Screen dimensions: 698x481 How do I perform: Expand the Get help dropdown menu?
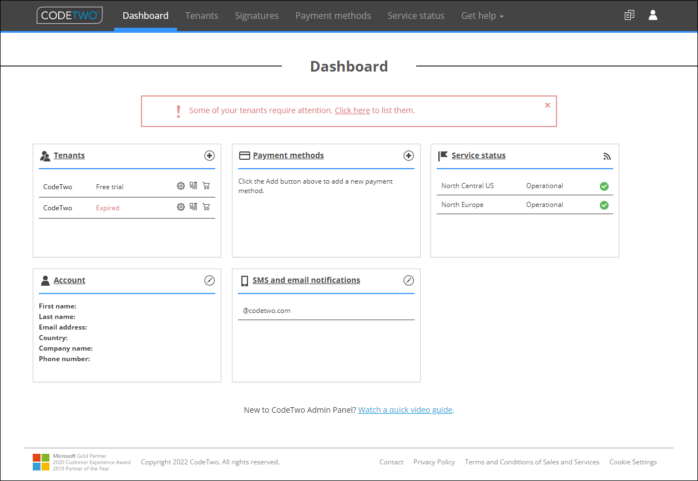[x=482, y=16]
